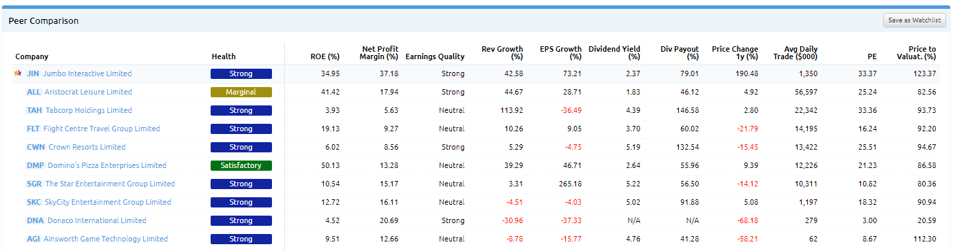955x251 pixels.
Task: Click the Satisfactory health badge for Domino's
Action: (x=241, y=165)
